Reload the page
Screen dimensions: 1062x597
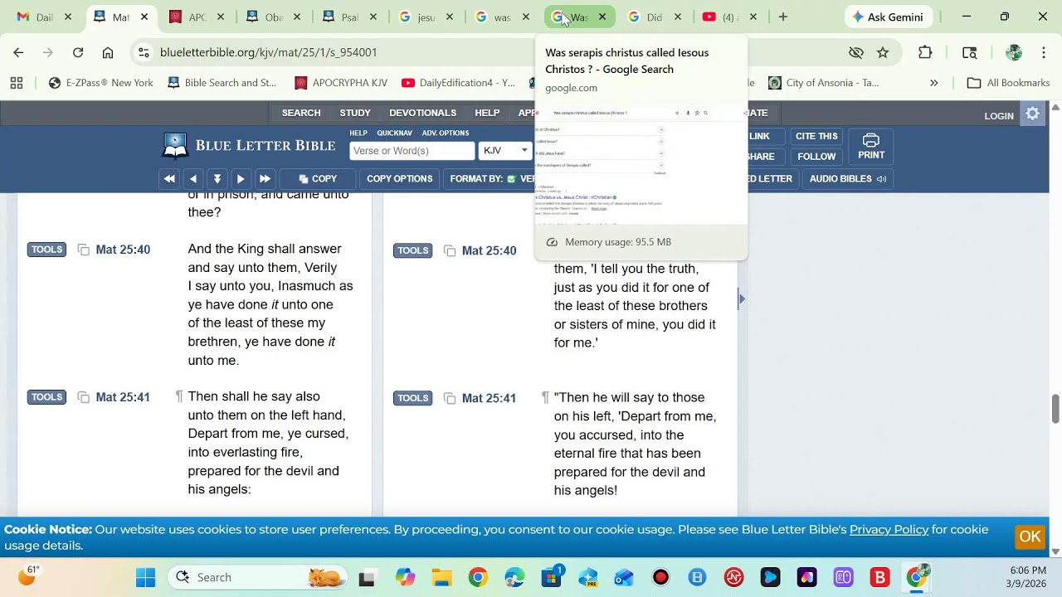[x=78, y=52]
